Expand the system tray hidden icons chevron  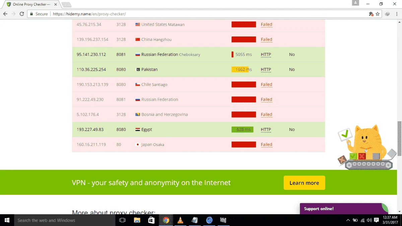[348, 220]
